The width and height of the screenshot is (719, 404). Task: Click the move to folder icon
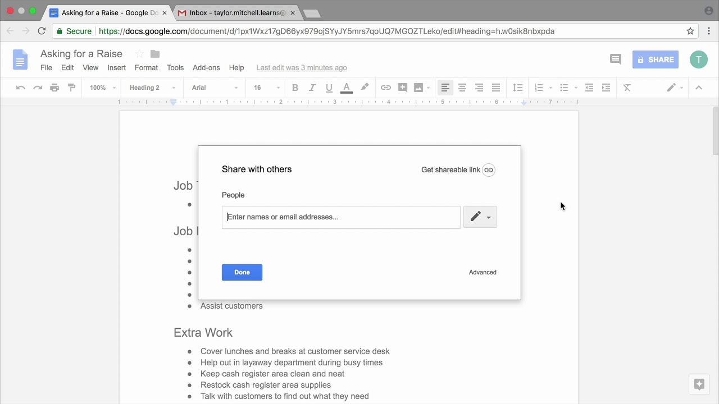pyautogui.click(x=155, y=54)
